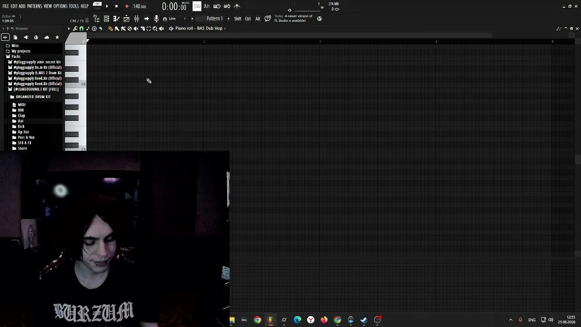Image resolution: width=581 pixels, height=327 pixels.
Task: Open Google Chrome from the taskbar
Action: (257, 320)
